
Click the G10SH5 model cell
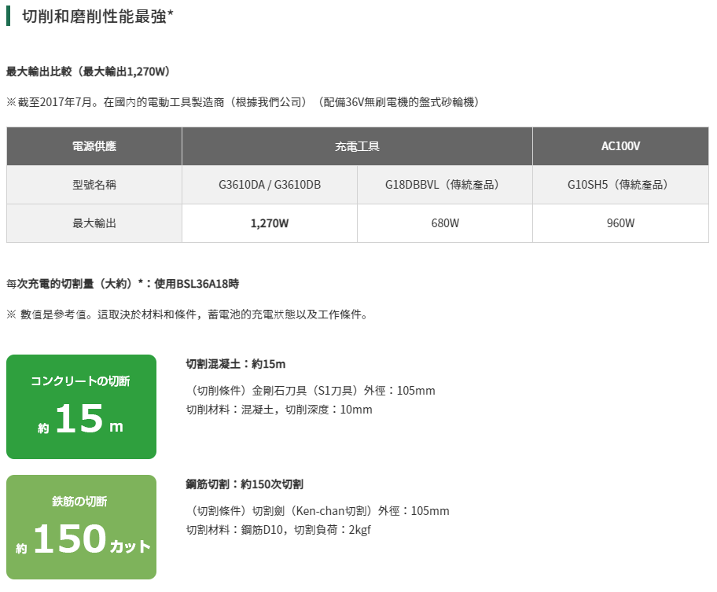point(620,185)
